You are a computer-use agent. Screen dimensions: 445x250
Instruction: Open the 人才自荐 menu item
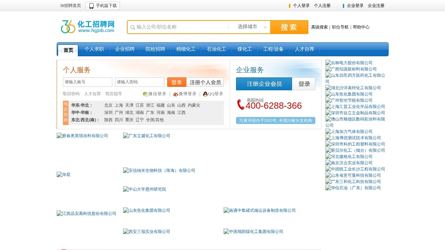point(305,49)
